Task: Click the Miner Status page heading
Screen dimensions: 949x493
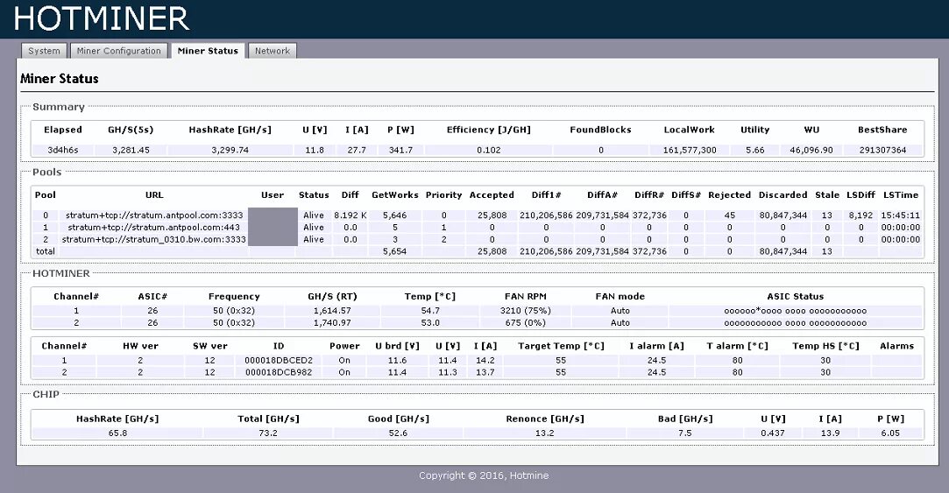Action: coord(60,79)
